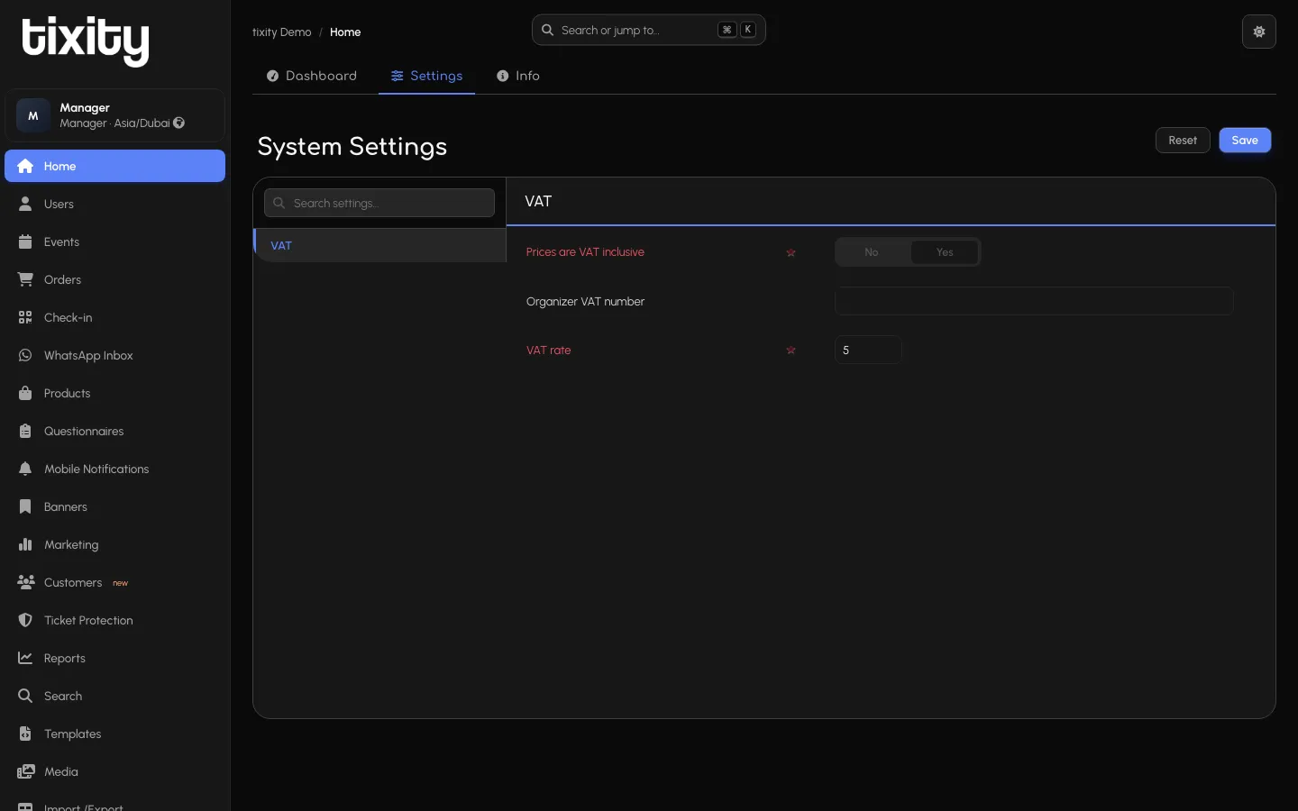Go to tixity Demo breadcrumb
Viewport: 1298px width, 811px height.
tap(281, 32)
